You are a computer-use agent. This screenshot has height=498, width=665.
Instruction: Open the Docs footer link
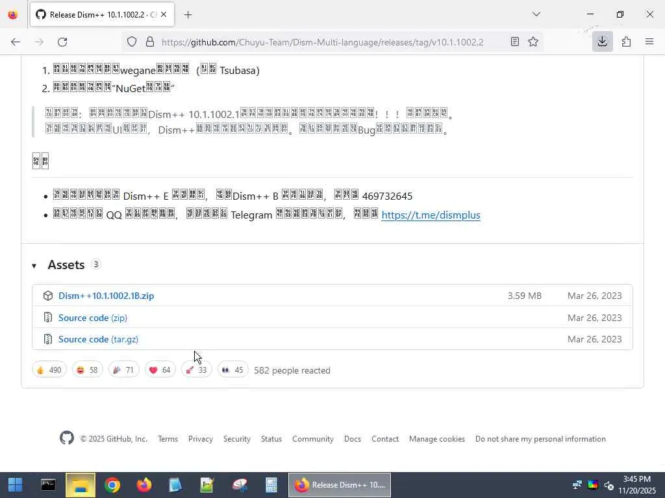coord(353,439)
